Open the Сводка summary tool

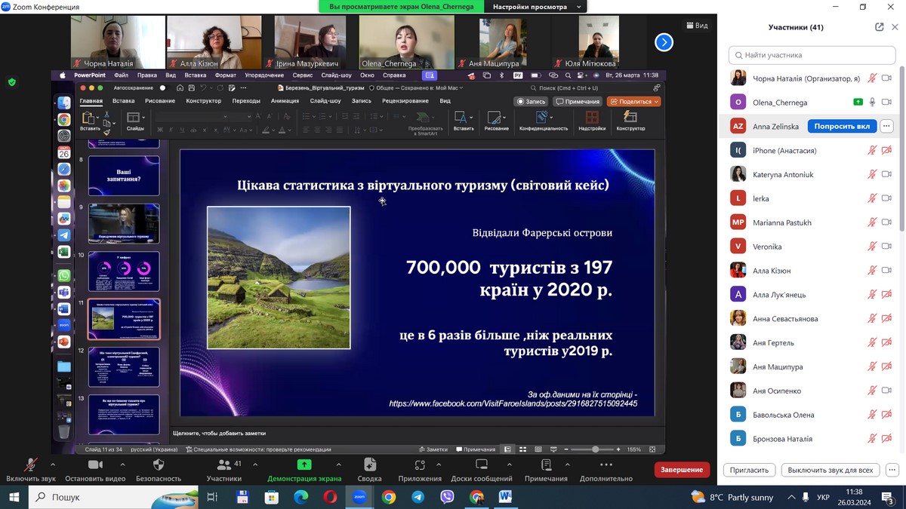tap(369, 465)
